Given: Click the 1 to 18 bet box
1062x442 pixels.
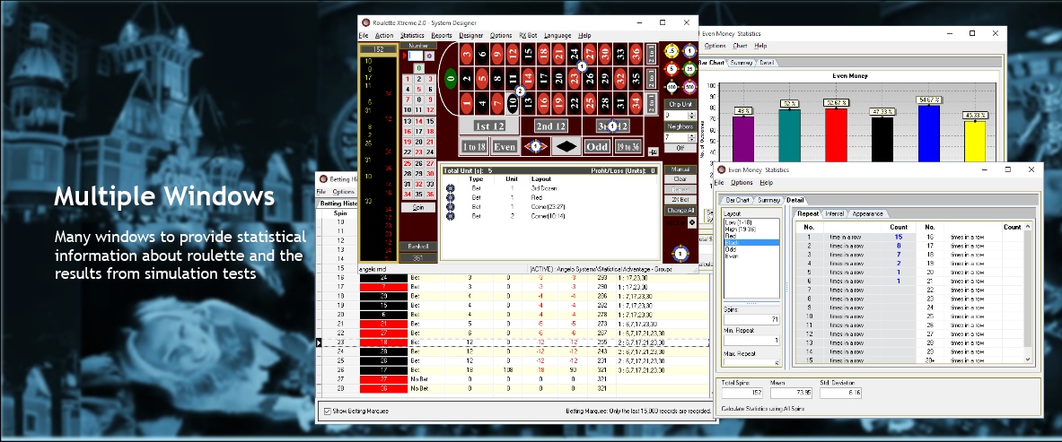Looking at the screenshot, I should click(474, 146).
